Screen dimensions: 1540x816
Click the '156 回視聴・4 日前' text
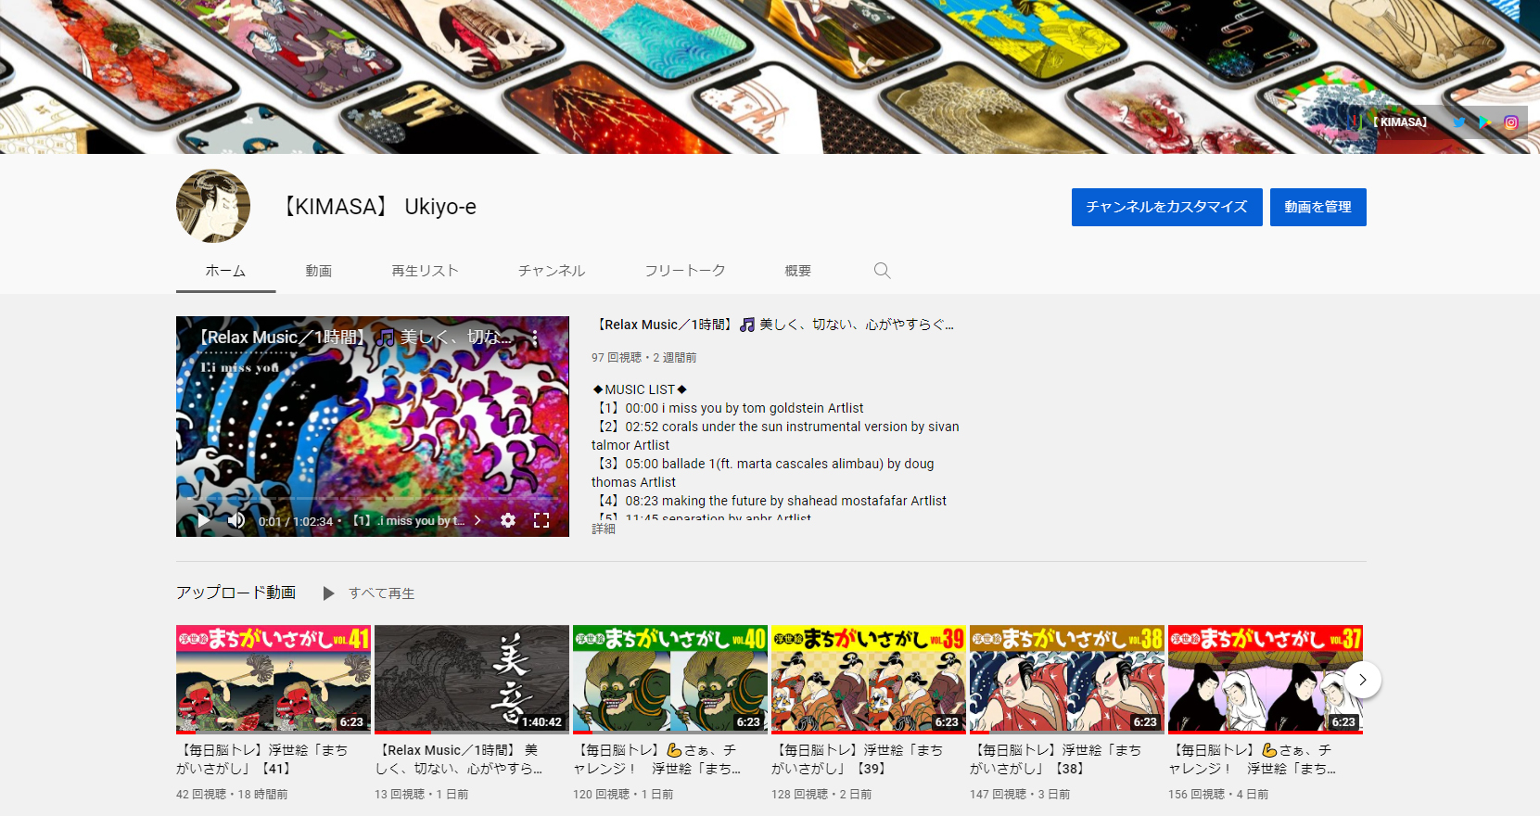(x=1218, y=795)
